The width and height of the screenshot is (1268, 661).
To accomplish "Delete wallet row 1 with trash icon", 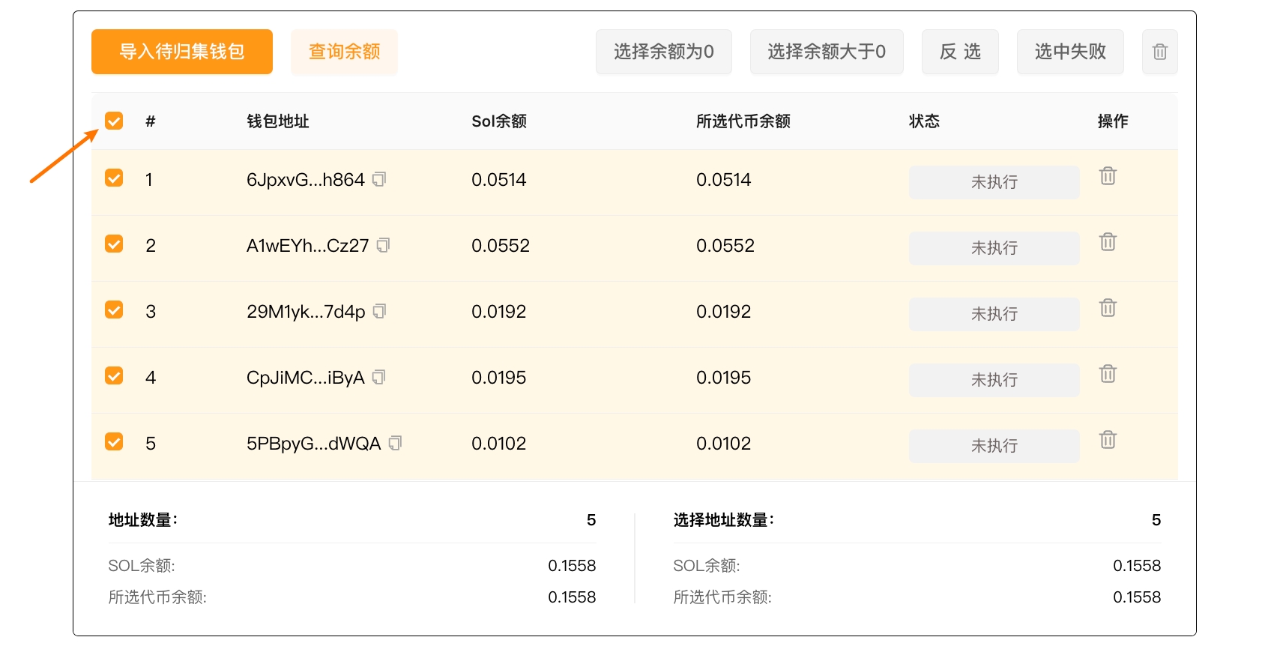I will [1108, 176].
